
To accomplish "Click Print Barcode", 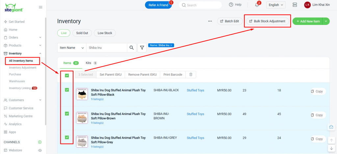I will [x=173, y=75].
